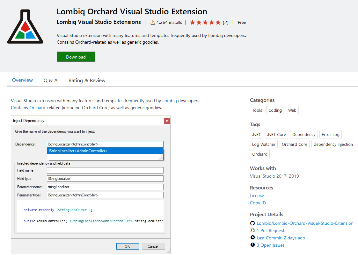Select the Coding category
Viewport: 358px width, 255px height.
pos(275,110)
